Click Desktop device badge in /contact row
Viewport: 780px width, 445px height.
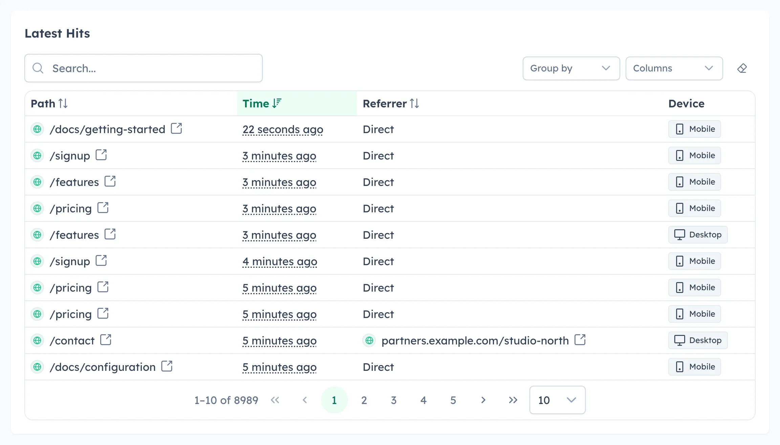[698, 340]
